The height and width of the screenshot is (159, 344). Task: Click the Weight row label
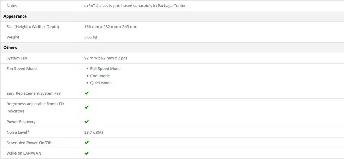tap(13, 37)
